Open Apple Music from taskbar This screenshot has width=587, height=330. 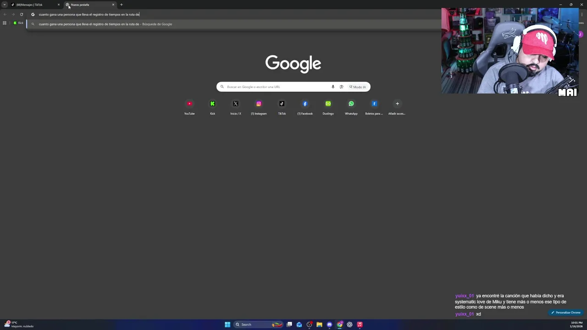360,324
